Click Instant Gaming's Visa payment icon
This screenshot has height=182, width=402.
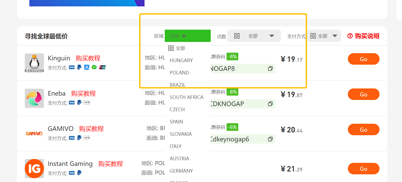[x=72, y=173]
